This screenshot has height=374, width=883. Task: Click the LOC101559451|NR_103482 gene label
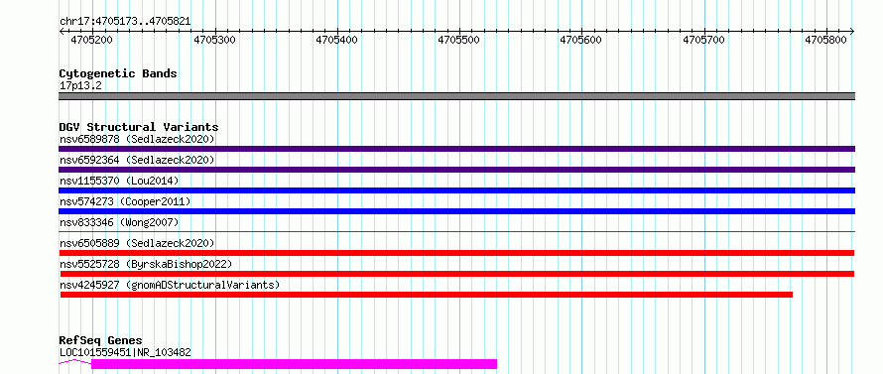tap(125, 353)
